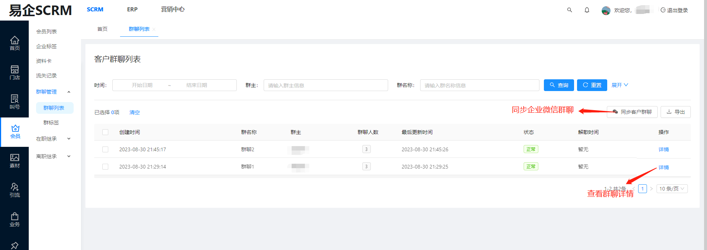Open the 门店 store sidebar icon
This screenshot has width=707, height=250.
click(14, 73)
